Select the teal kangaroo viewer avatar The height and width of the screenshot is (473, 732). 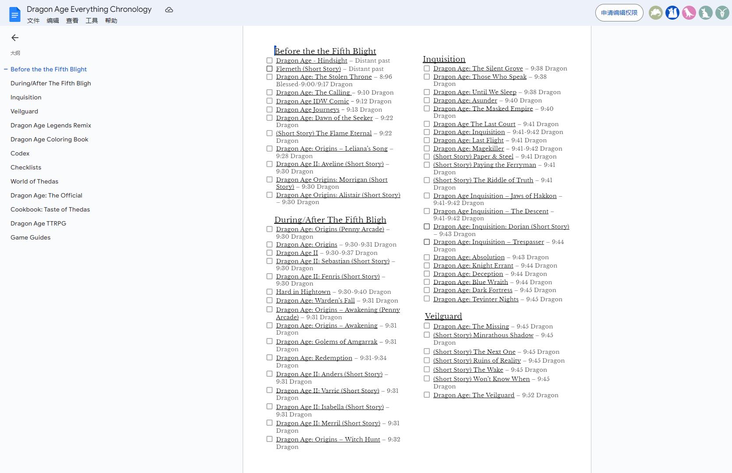click(x=706, y=13)
